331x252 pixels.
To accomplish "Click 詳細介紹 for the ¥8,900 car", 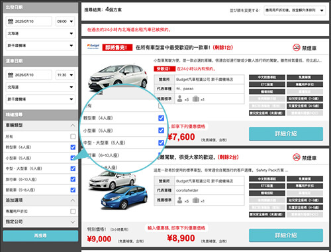I will coord(286,235).
